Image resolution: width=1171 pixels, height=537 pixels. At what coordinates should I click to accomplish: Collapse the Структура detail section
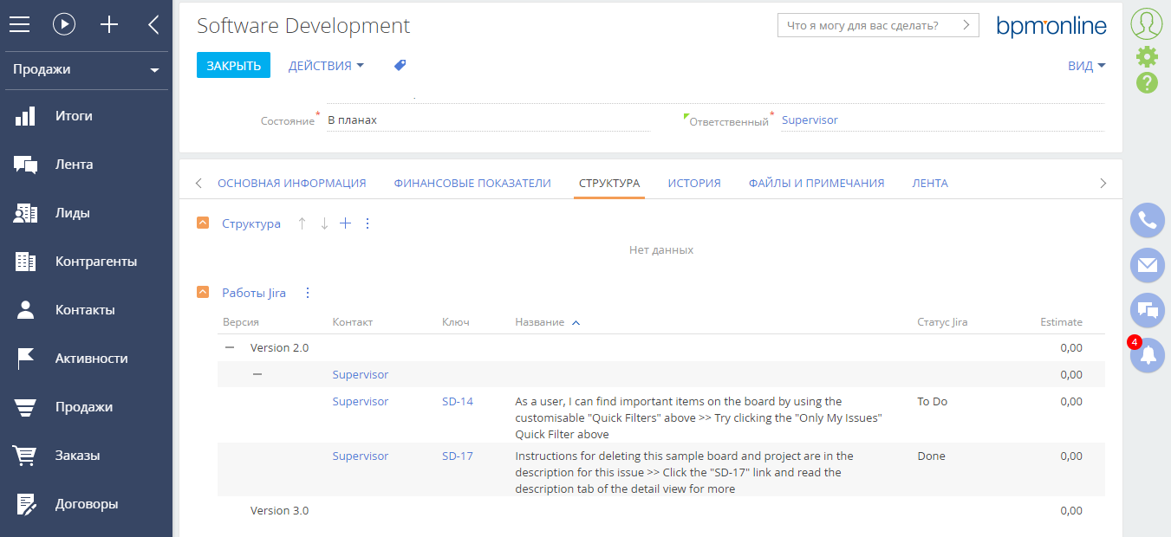click(203, 223)
